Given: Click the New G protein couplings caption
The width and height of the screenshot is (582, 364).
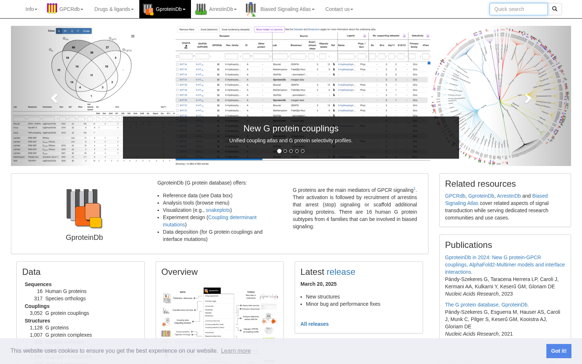Looking at the screenshot, I should tap(291, 128).
